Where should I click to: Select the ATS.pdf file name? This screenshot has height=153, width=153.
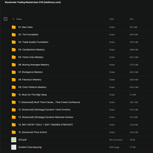point(23,140)
